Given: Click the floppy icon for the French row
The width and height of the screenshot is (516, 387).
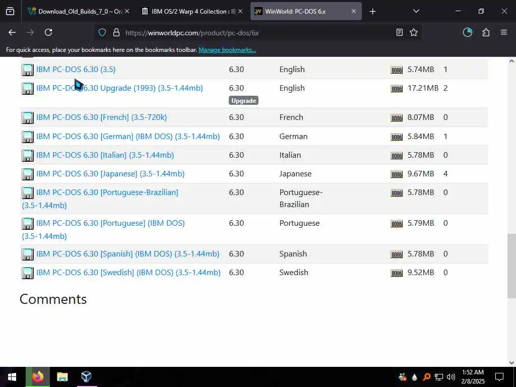Looking at the screenshot, I should tap(28, 118).
